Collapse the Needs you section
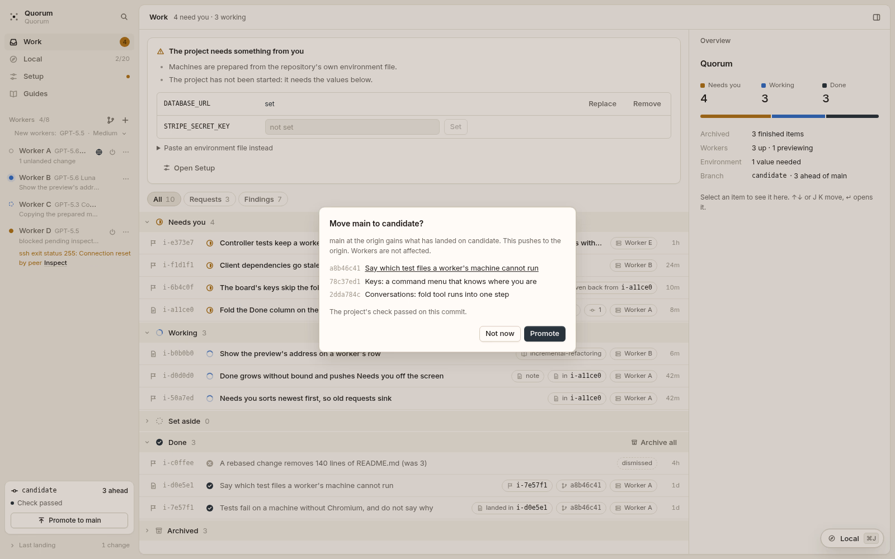The height and width of the screenshot is (559, 895). [x=147, y=222]
